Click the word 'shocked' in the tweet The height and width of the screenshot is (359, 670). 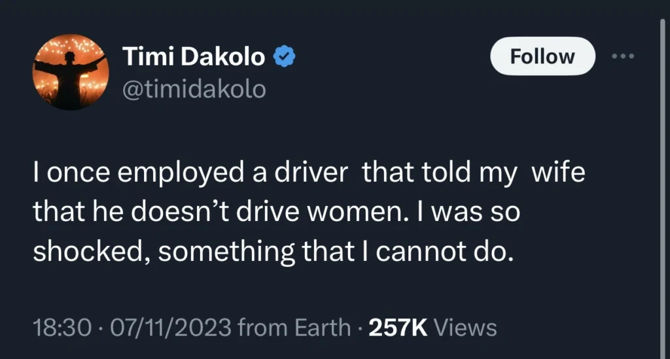click(79, 252)
